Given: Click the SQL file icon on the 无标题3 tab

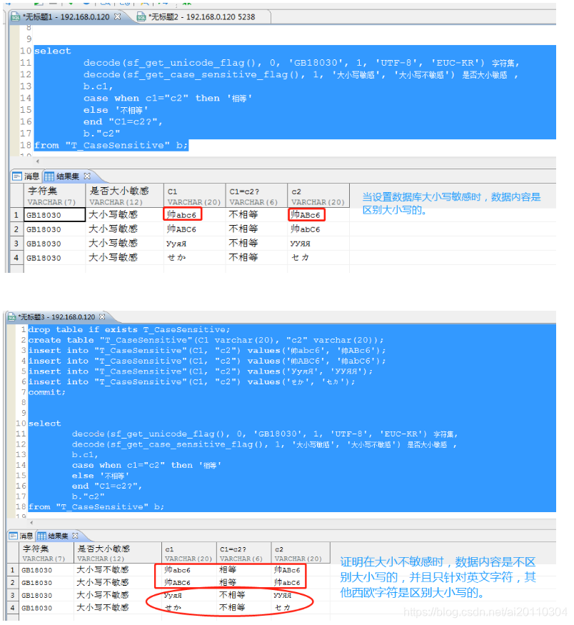Looking at the screenshot, I should pyautogui.click(x=12, y=317).
